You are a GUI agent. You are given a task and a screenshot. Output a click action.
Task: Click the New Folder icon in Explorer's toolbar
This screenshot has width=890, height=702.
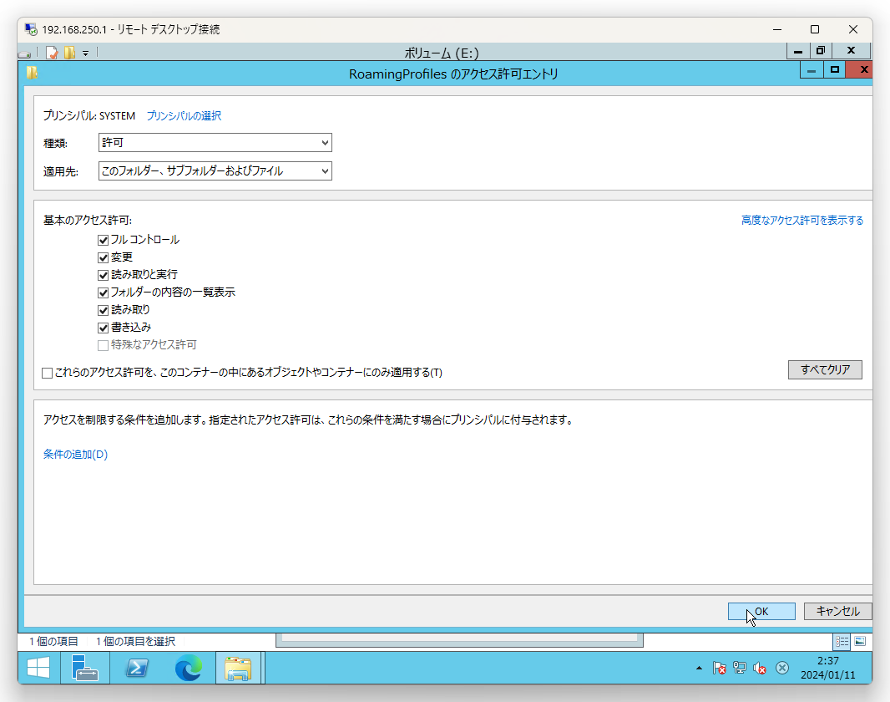pos(70,53)
